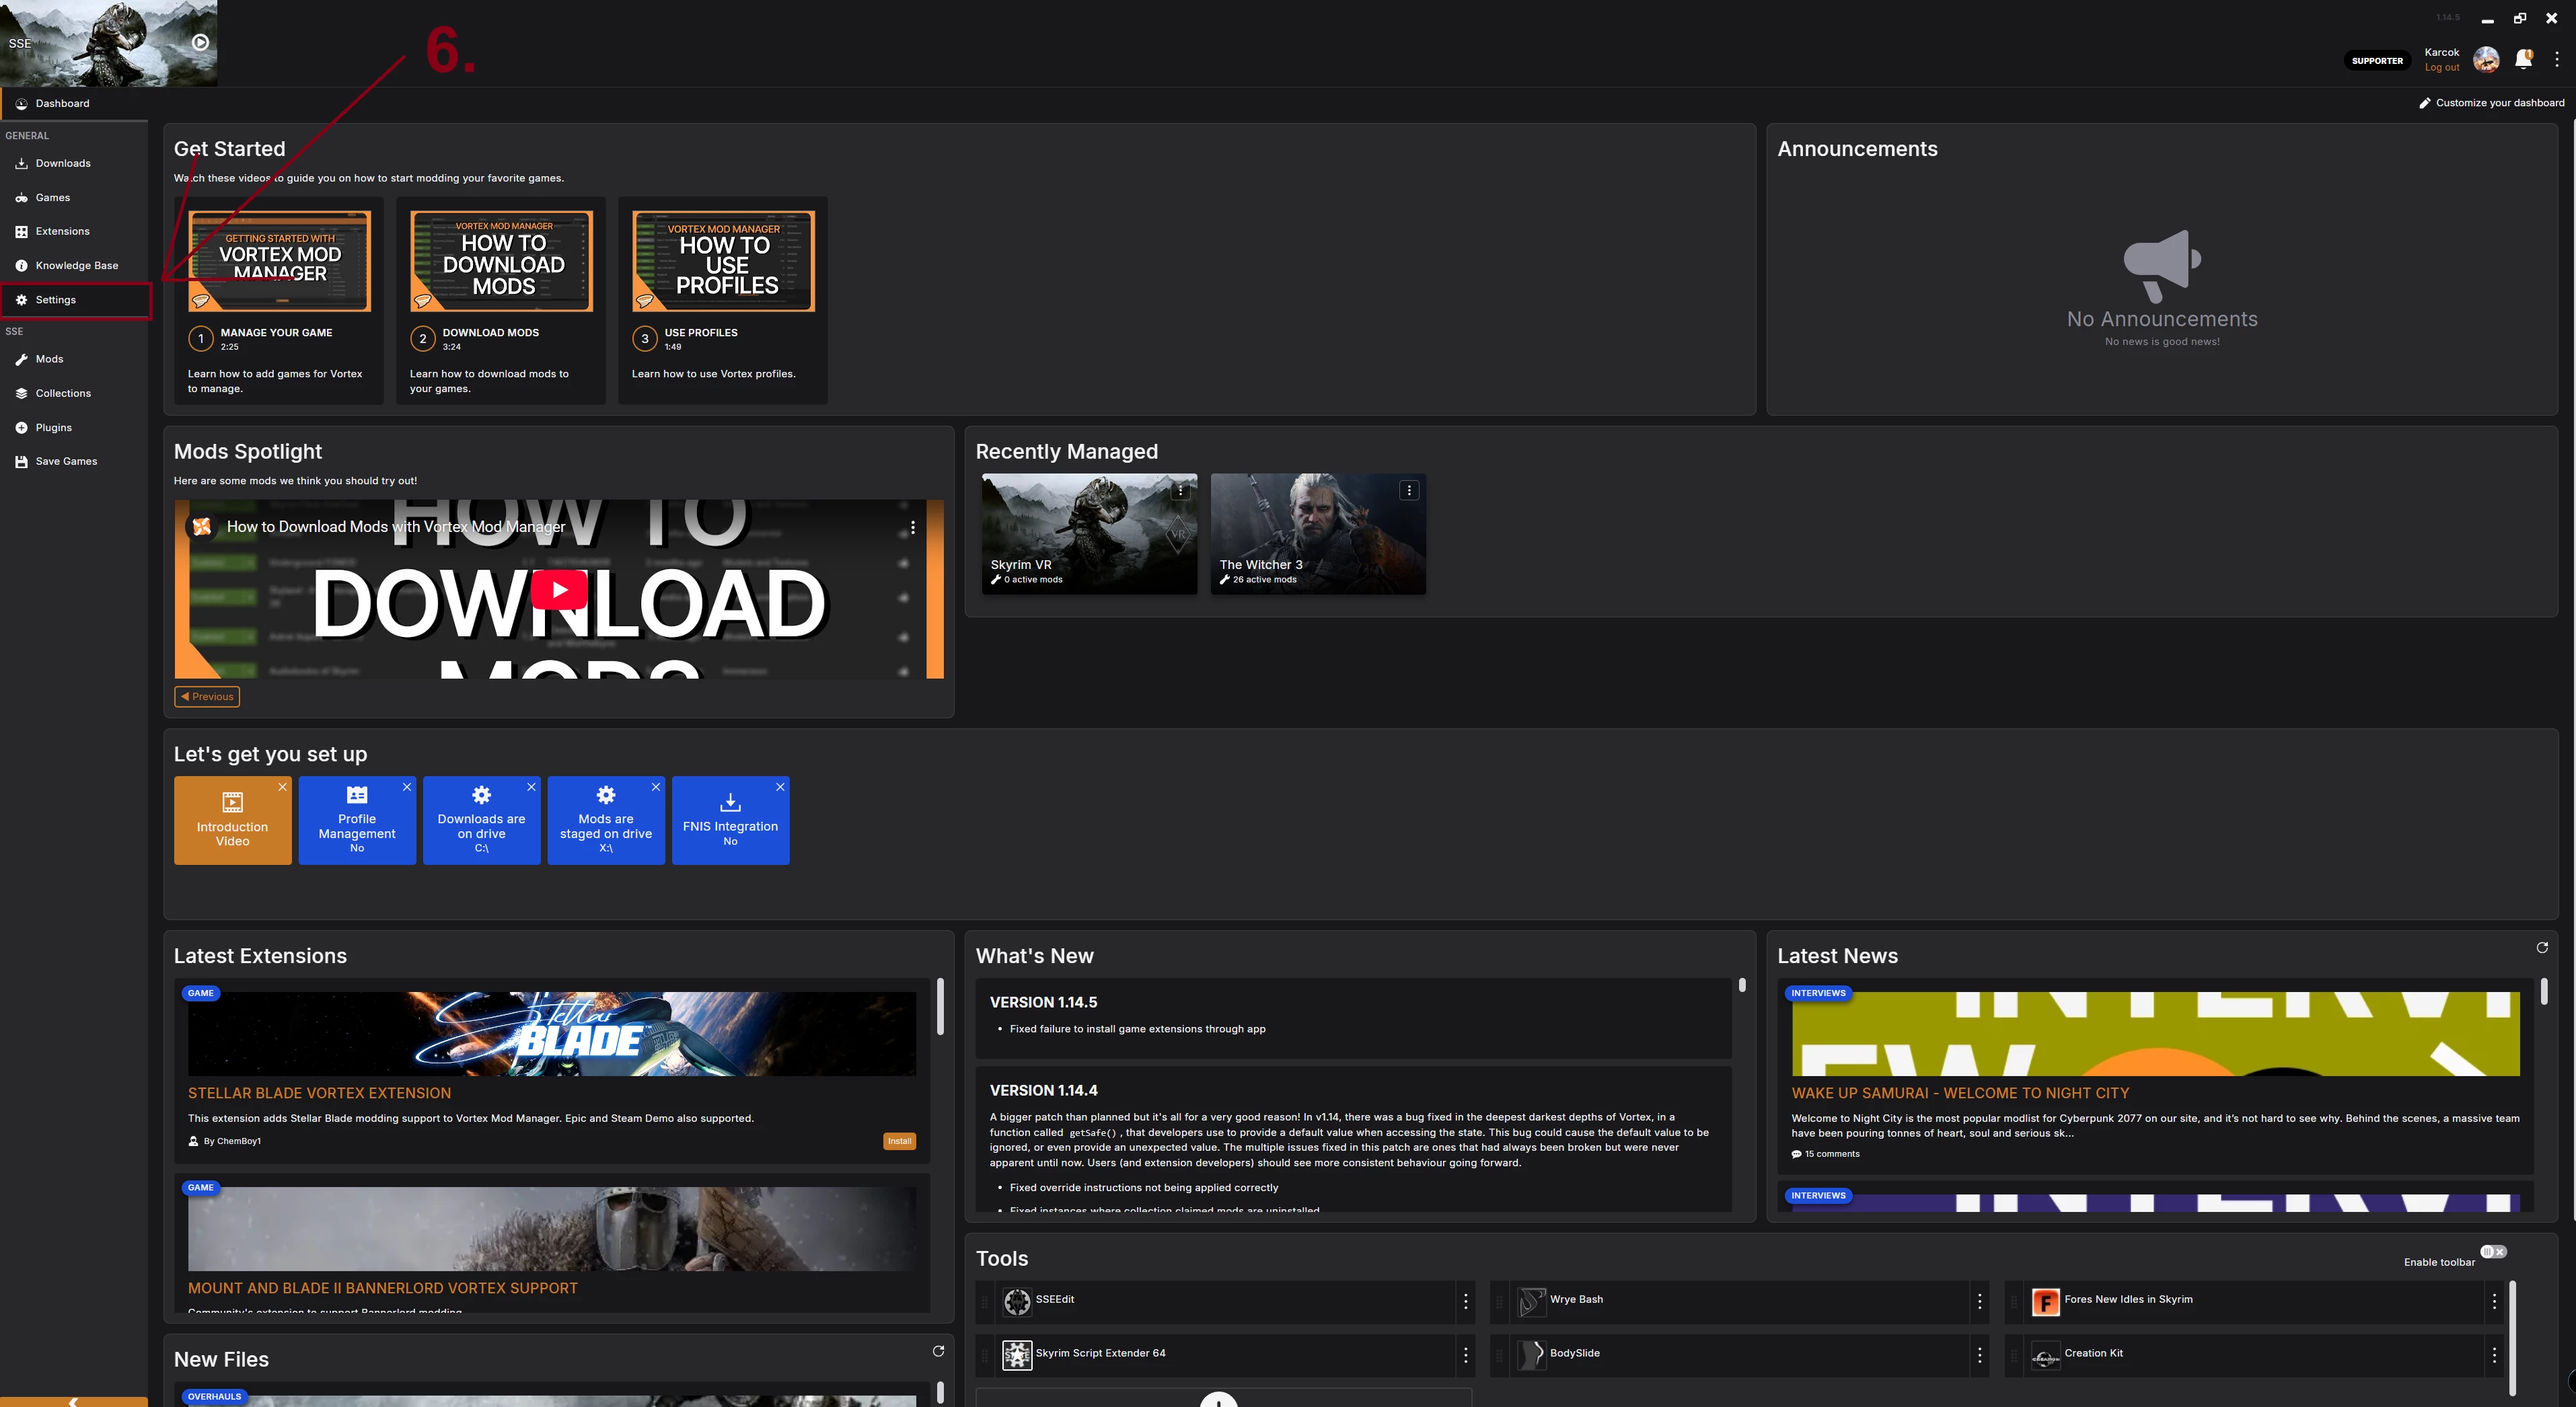
Task: Play the Getting Started with Vortex video
Action: (279, 261)
